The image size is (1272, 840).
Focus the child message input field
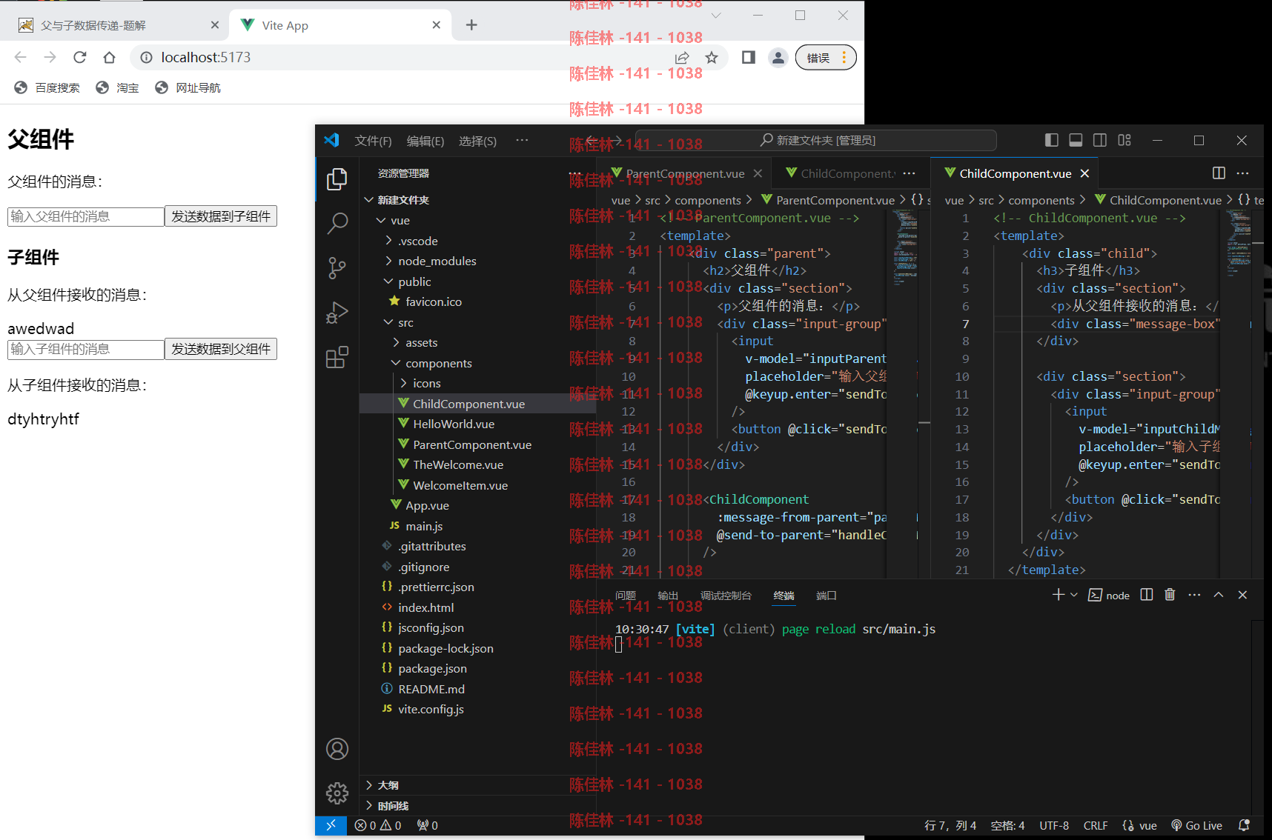coord(86,349)
